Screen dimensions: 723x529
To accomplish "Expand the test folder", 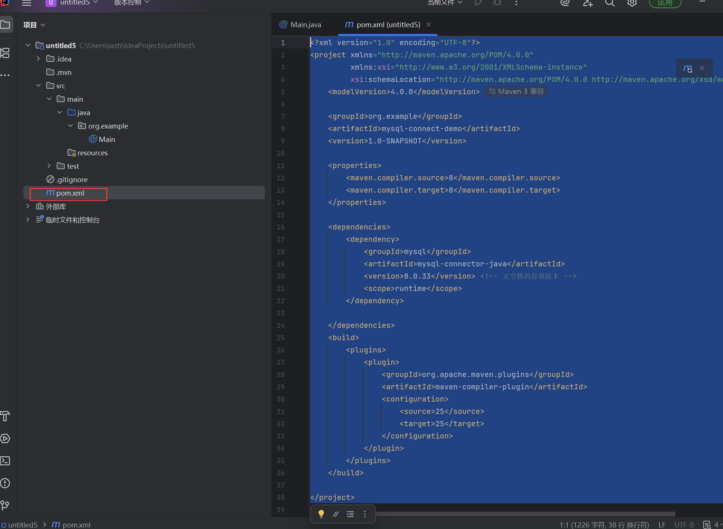I will [x=49, y=166].
